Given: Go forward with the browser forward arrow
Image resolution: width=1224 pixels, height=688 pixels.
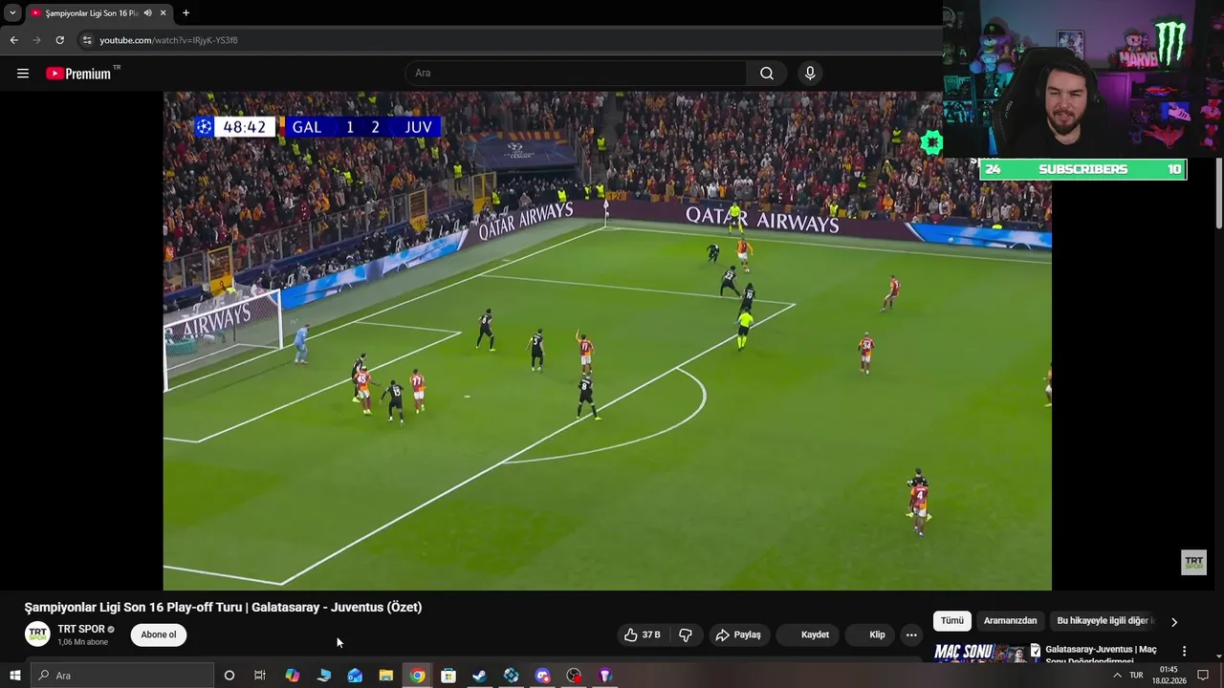Looking at the screenshot, I should point(37,40).
